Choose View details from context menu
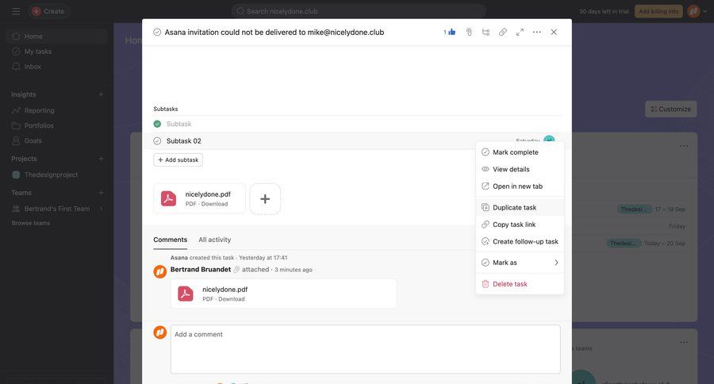This screenshot has width=714, height=384. [520, 169]
